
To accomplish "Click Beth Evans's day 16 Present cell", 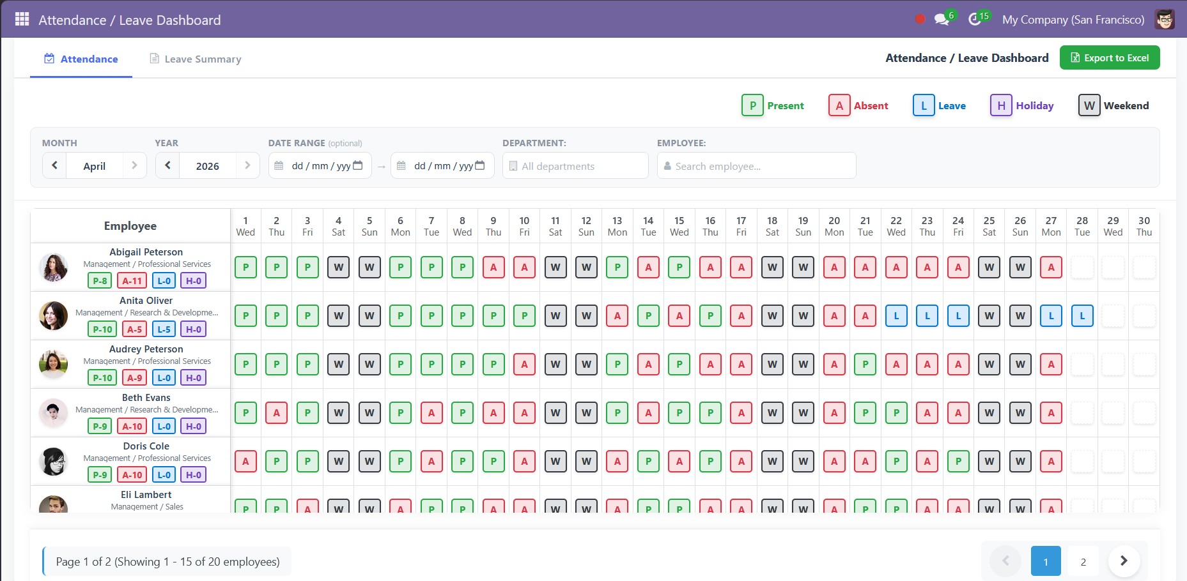I will tap(710, 412).
